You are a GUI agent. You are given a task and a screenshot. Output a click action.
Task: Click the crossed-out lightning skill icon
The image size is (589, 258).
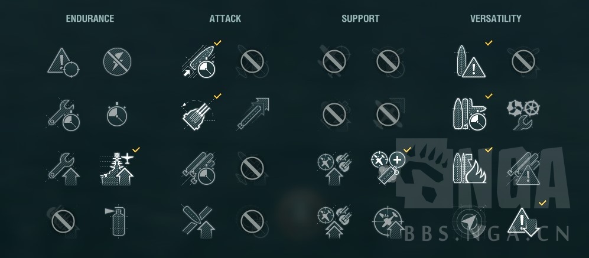click(x=117, y=61)
